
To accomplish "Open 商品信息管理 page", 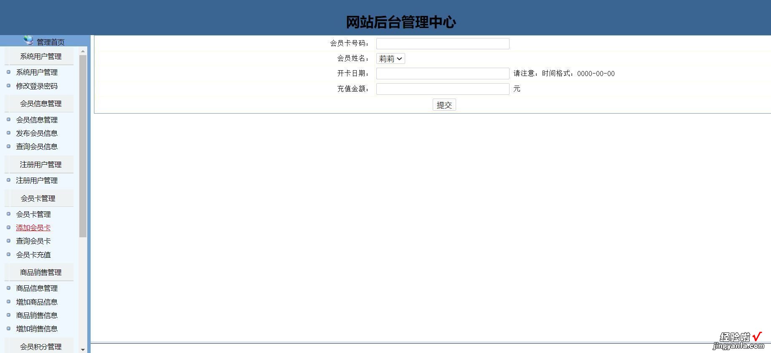I will (37, 288).
